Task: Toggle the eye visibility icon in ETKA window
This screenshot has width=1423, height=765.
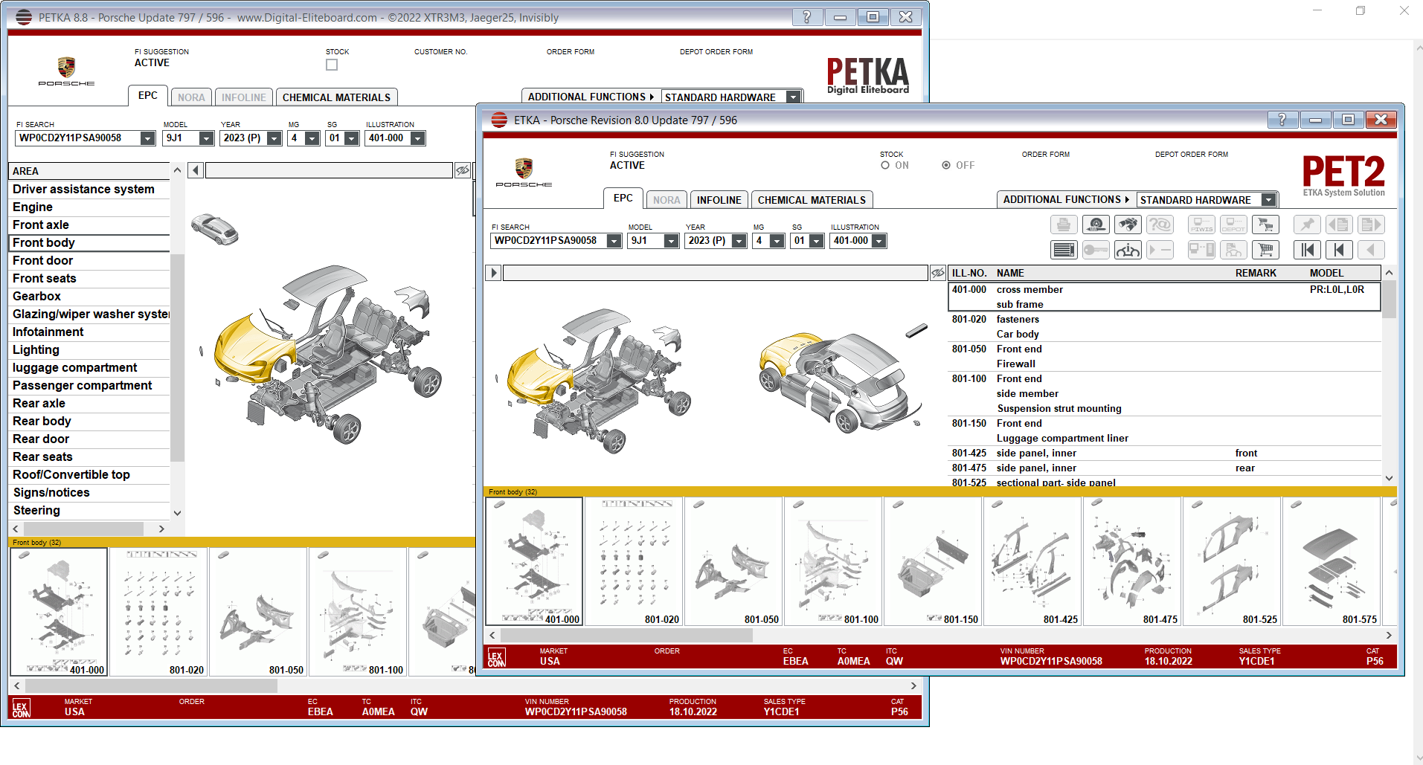Action: tap(938, 273)
